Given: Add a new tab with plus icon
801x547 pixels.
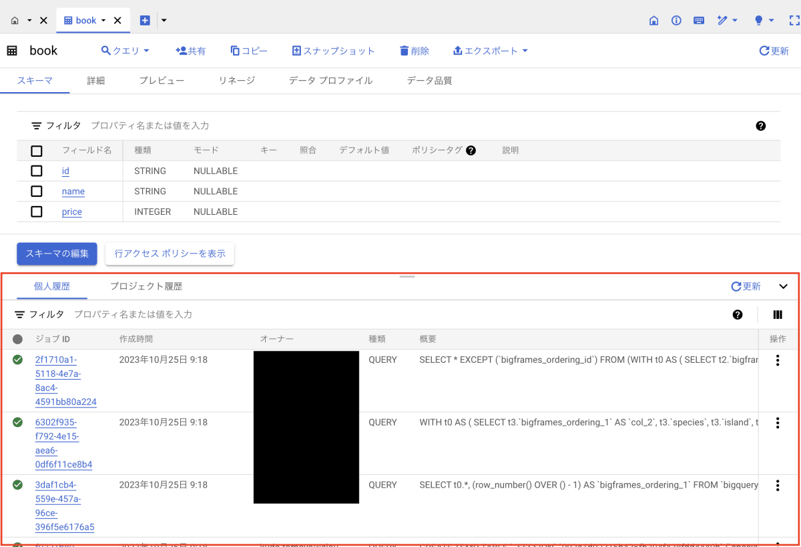Looking at the screenshot, I should coord(145,20).
